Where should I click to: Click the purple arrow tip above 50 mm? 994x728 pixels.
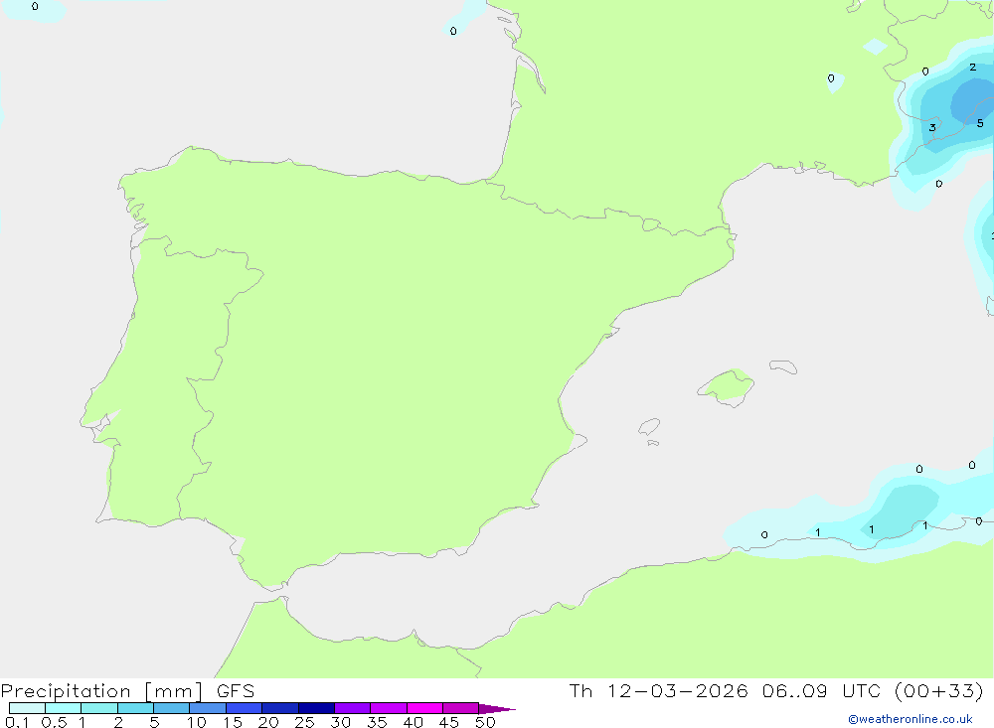[x=497, y=708]
